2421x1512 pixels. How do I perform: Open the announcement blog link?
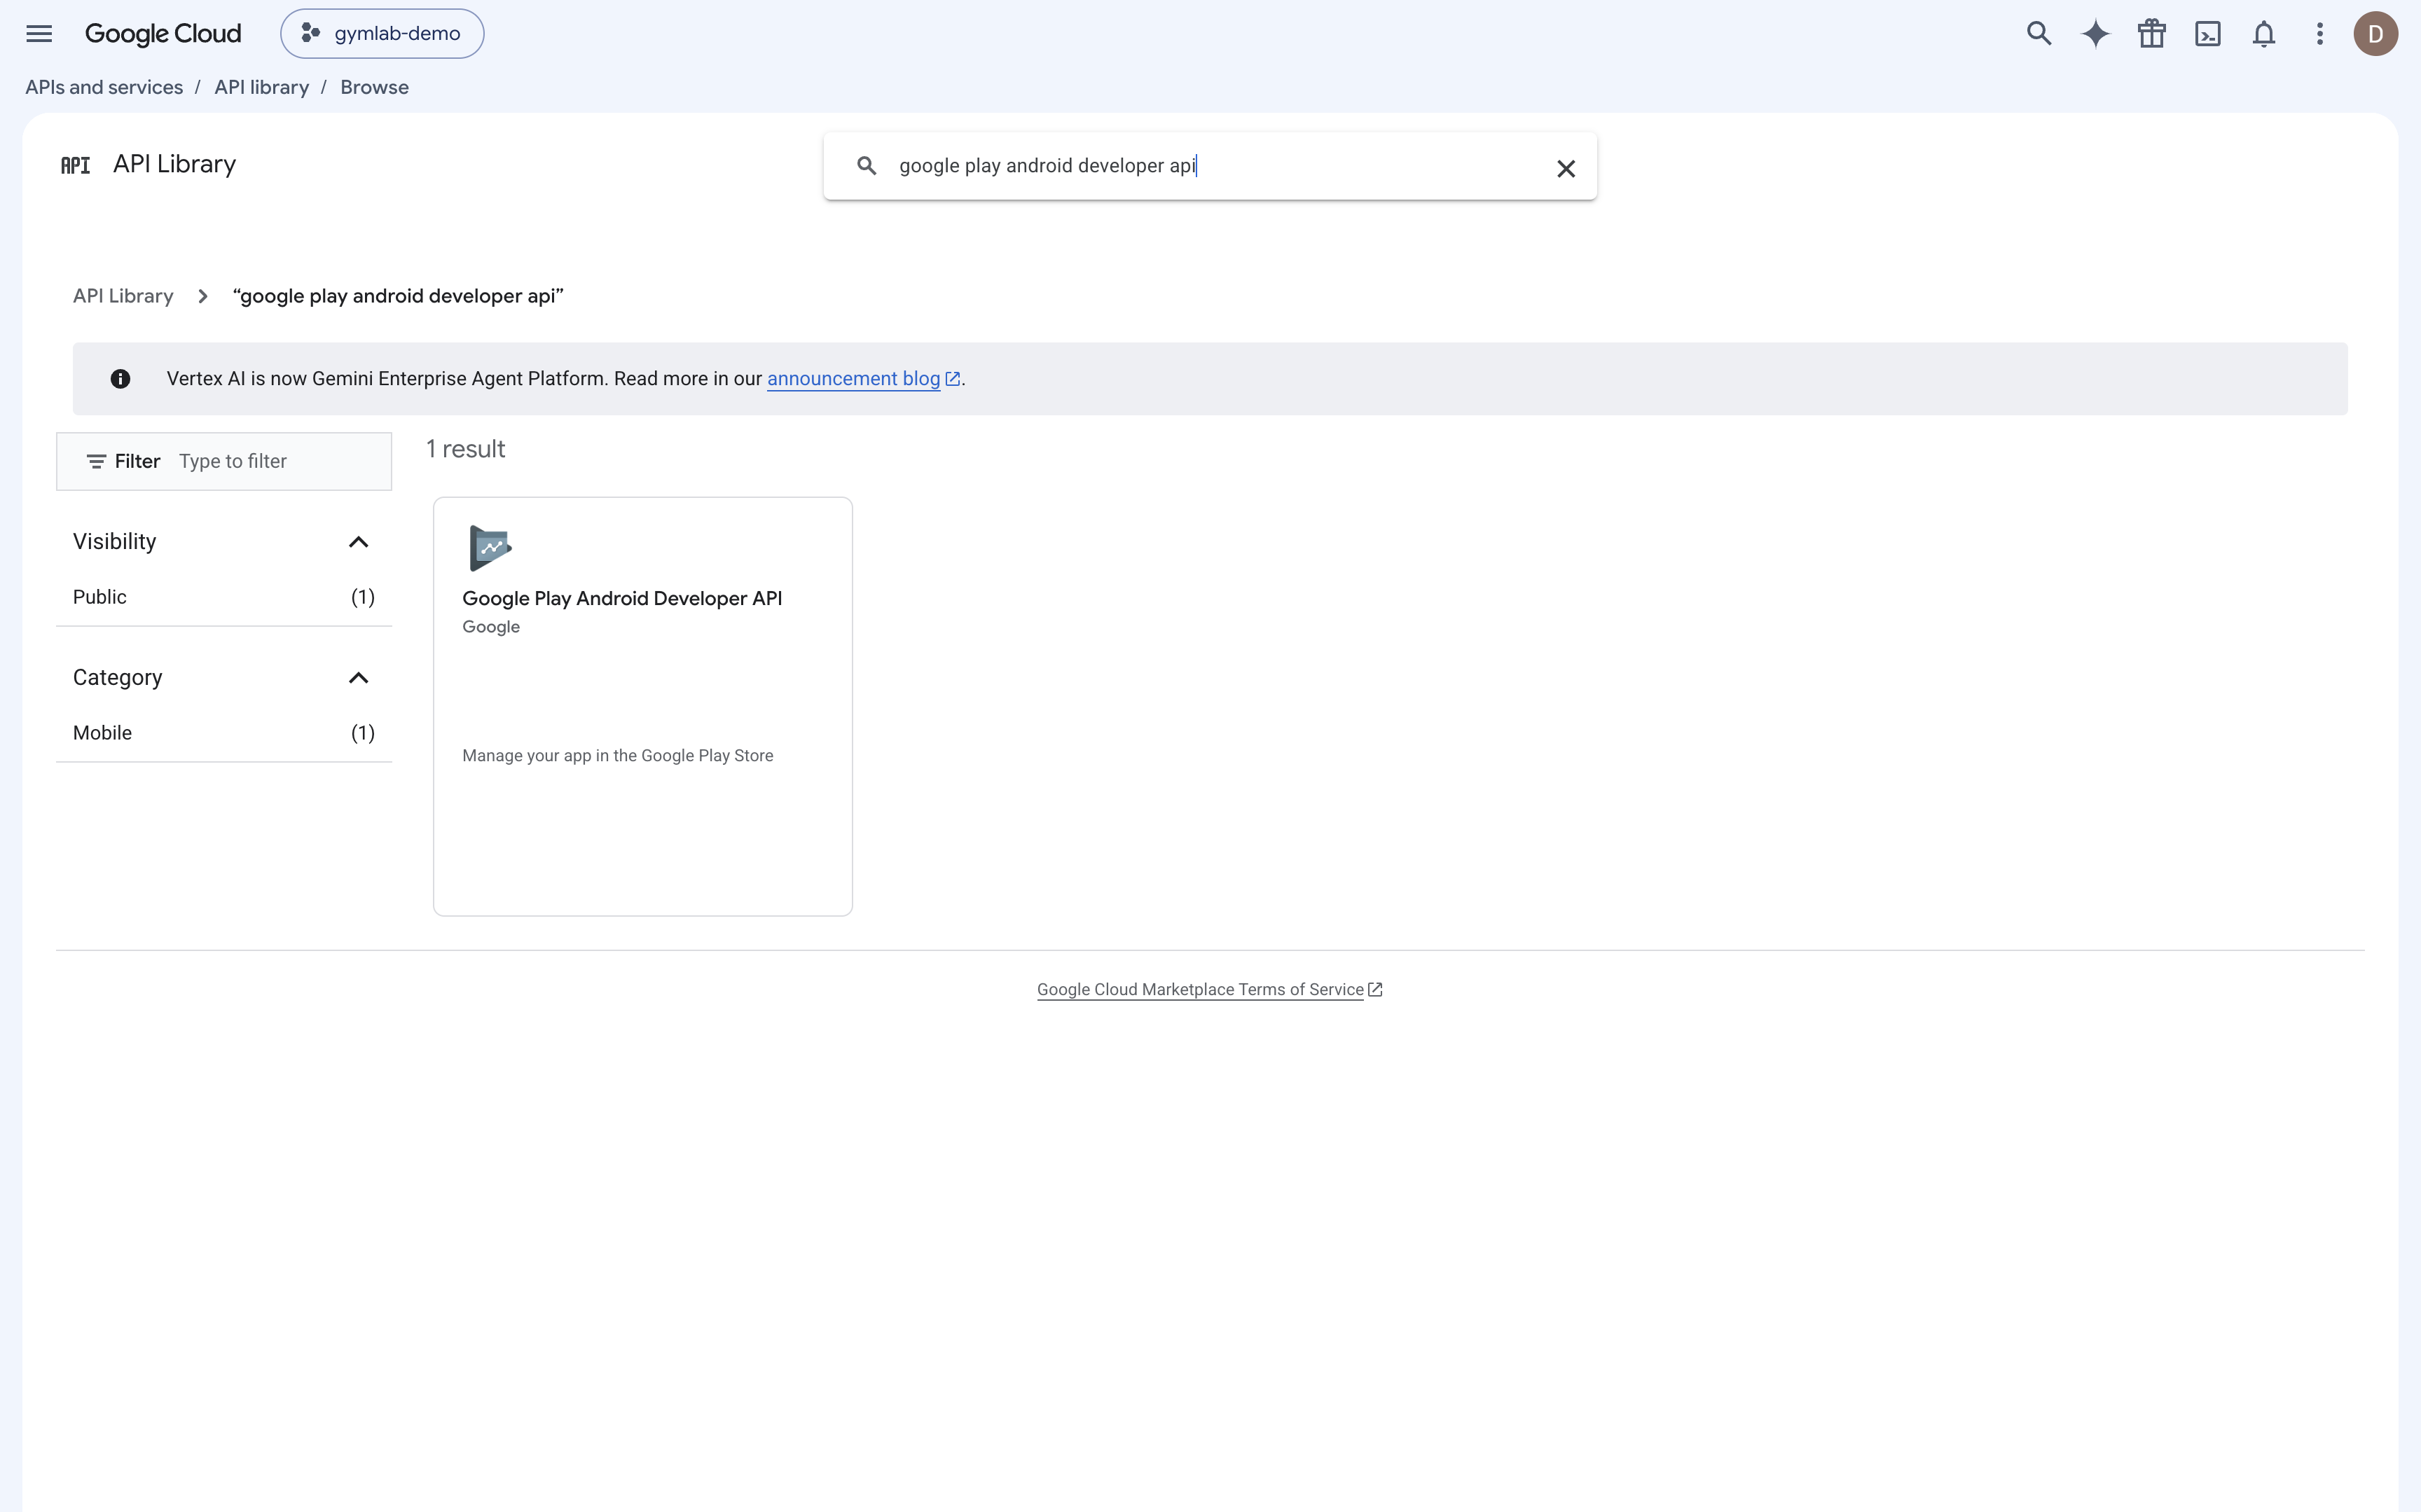pos(853,379)
